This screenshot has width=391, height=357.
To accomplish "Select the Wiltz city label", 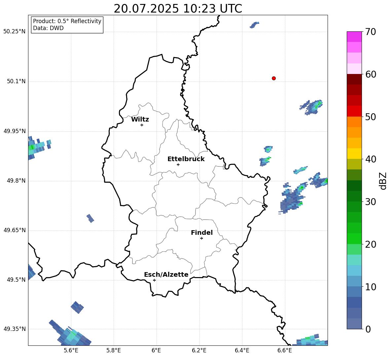I will [140, 120].
